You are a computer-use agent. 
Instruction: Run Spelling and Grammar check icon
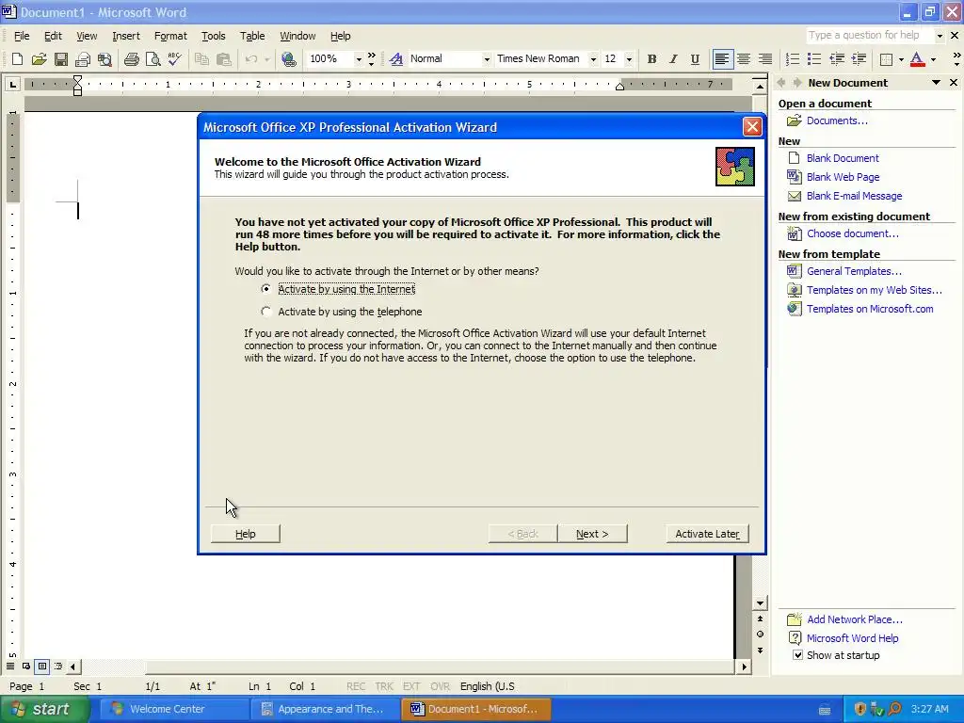click(x=174, y=59)
